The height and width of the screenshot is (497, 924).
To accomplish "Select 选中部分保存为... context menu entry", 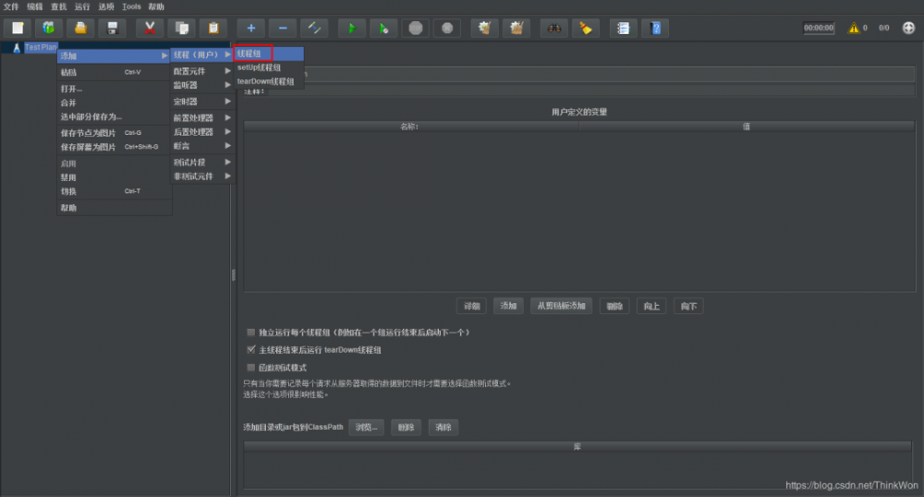I will tap(114, 116).
